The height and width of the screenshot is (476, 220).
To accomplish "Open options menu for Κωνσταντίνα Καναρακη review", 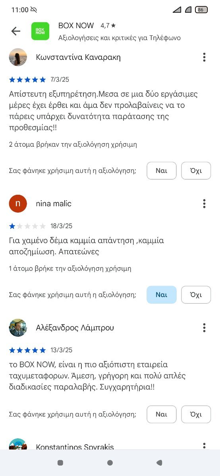I will coord(204,57).
